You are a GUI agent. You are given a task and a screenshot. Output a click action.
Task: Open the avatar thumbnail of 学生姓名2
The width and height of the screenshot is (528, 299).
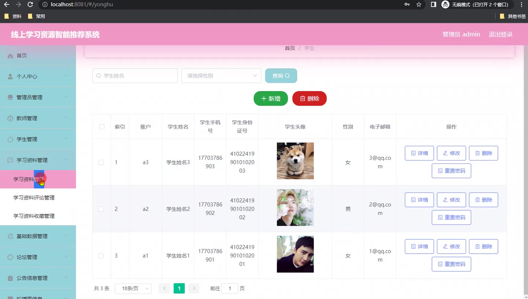click(x=295, y=207)
